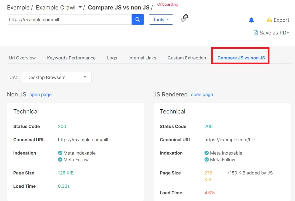295x201 pixels.
Task: Switch to the Logs tab
Action: coord(112,58)
